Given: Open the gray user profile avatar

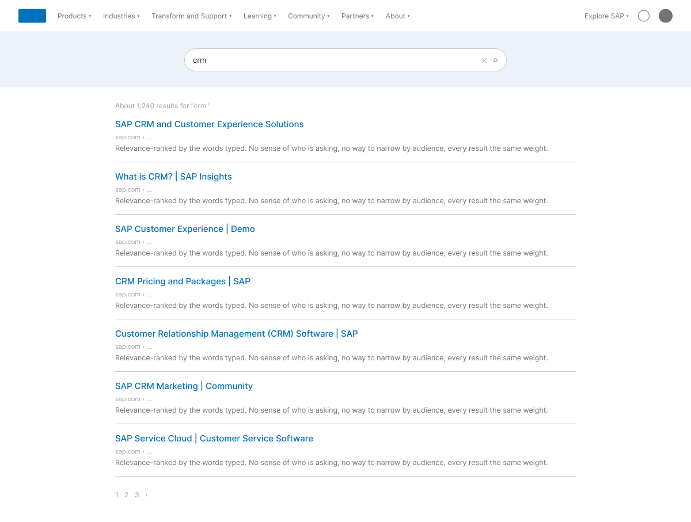Looking at the screenshot, I should pyautogui.click(x=666, y=16).
